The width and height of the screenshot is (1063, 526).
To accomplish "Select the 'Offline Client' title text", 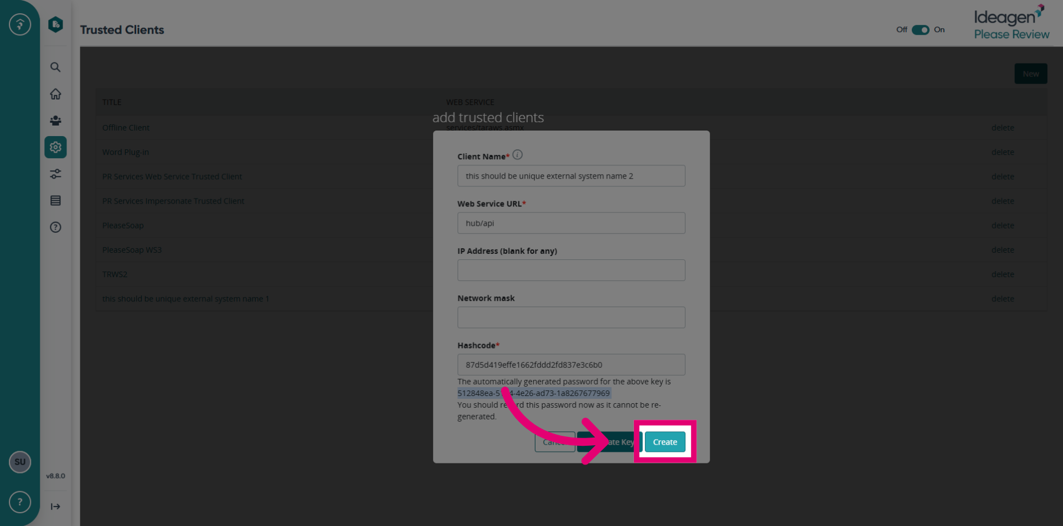I will click(x=126, y=128).
